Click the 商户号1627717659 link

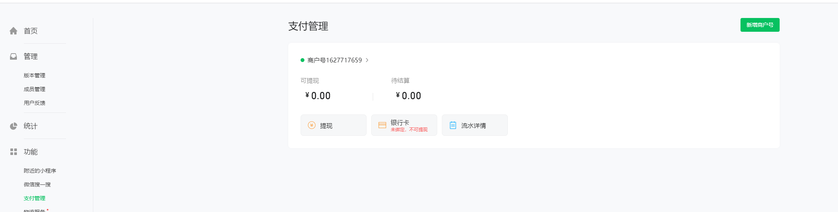pos(335,60)
